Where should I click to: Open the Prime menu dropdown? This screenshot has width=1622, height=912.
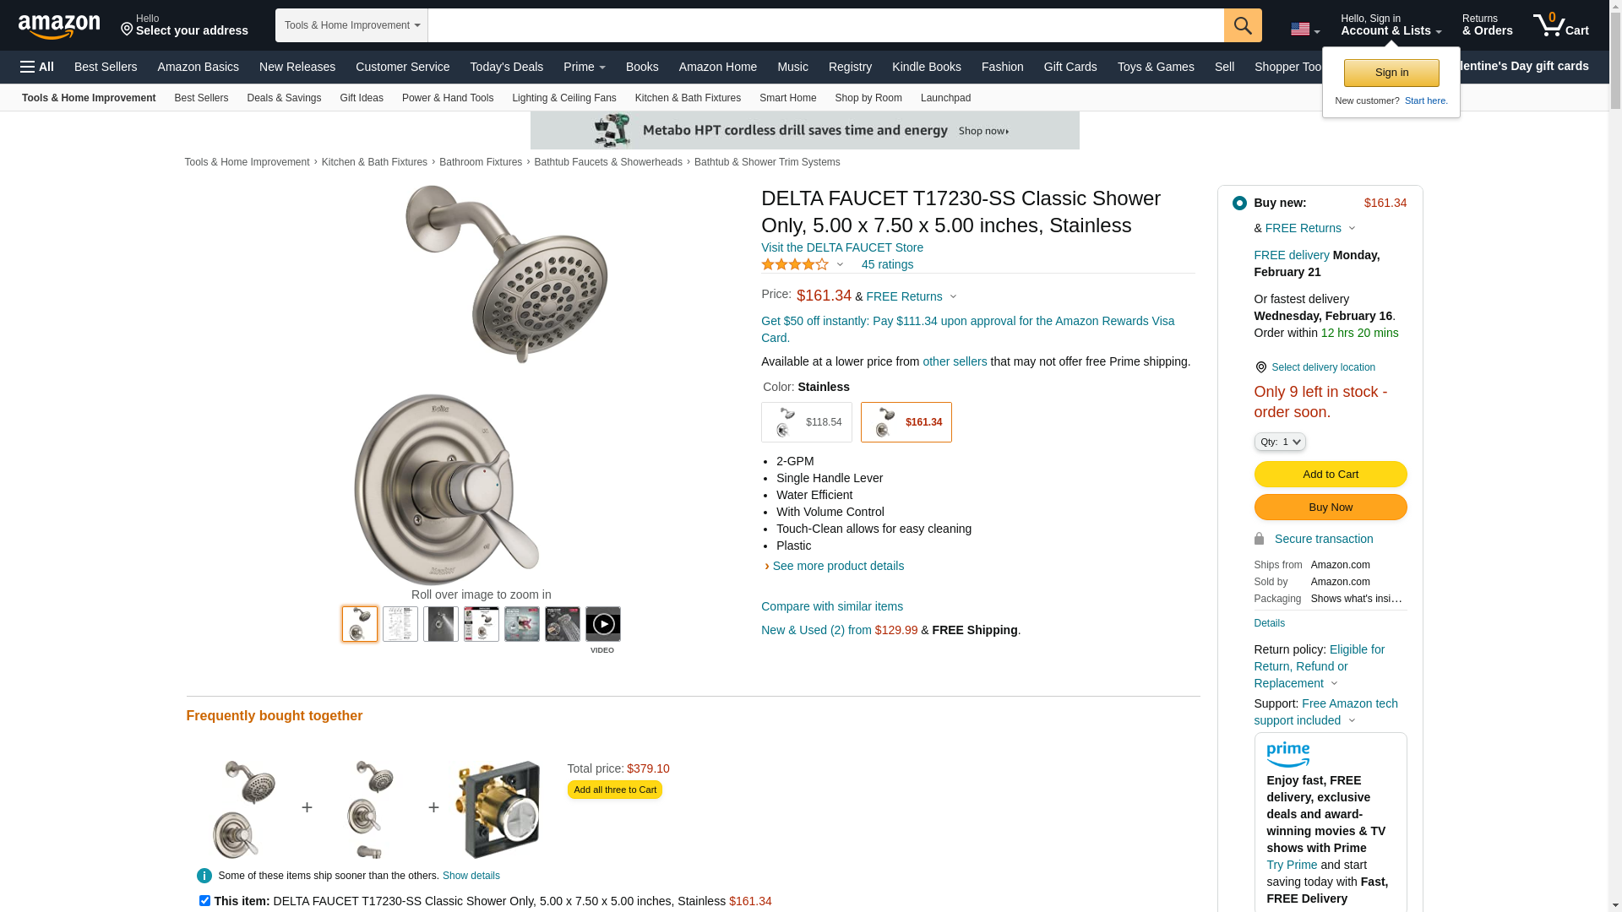[585, 67]
